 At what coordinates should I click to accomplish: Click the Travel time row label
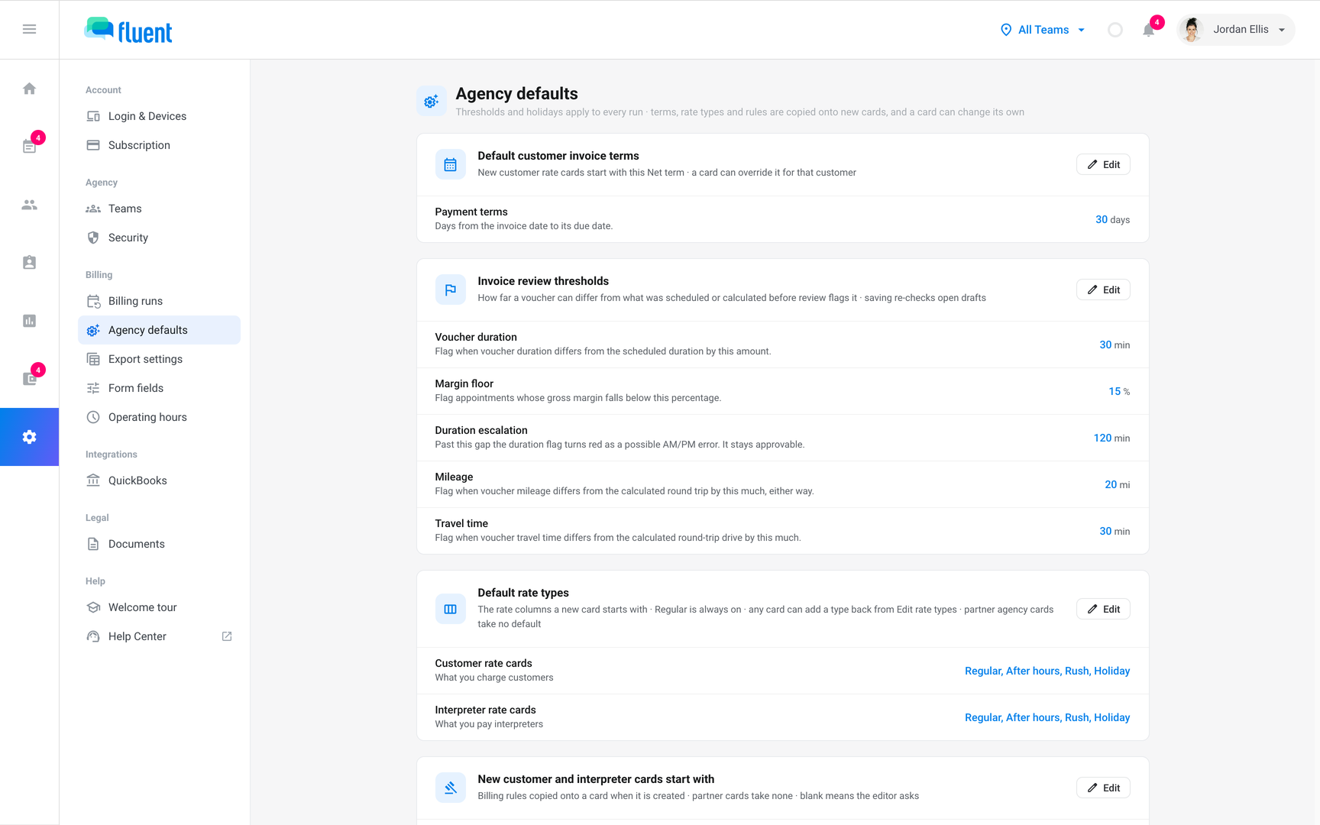click(x=461, y=523)
